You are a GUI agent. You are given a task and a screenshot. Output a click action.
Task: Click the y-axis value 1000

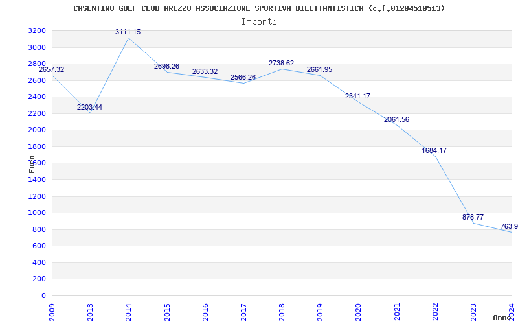38,213
